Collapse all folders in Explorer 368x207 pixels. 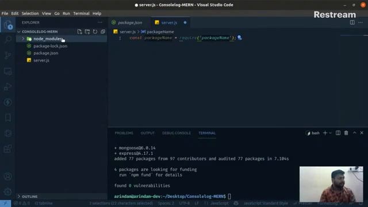pos(103,32)
